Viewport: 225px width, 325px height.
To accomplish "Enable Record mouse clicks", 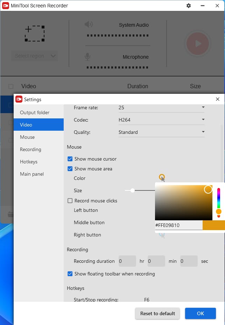I will pyautogui.click(x=70, y=201).
